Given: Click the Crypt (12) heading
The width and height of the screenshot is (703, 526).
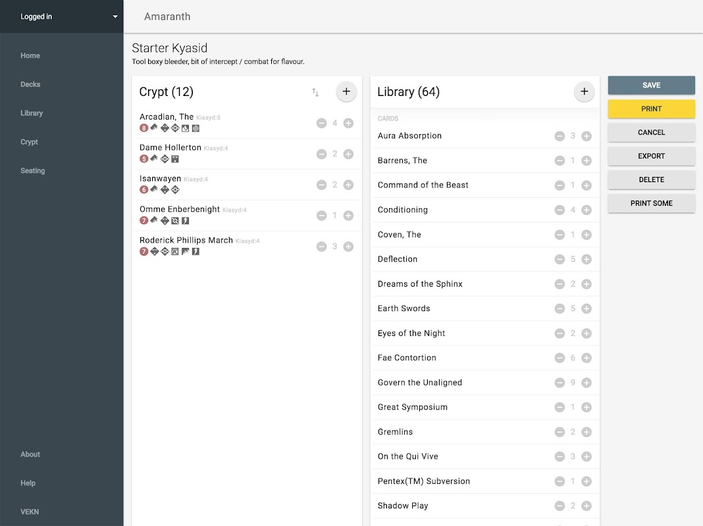Looking at the screenshot, I should tap(167, 92).
